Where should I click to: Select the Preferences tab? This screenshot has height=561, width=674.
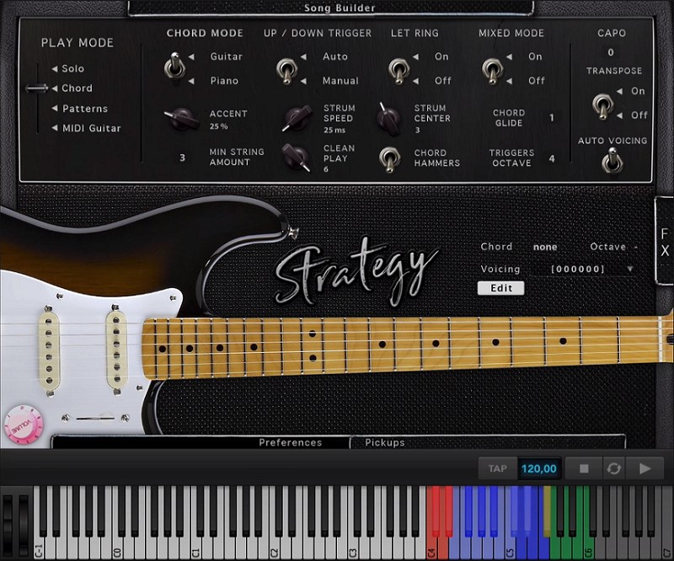[x=291, y=442]
